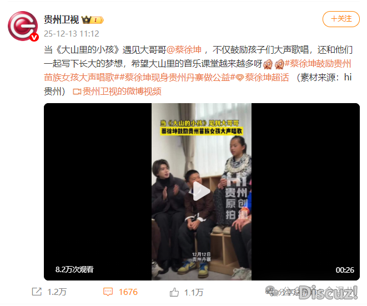Viewport: 367px width, 306px height.
Task: Open hashtag #蔡徐坤现身贵州丹寨做公益#
Action: 177,78
